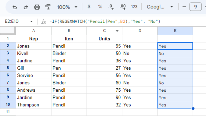Format as currency with dollar icon
The width and height of the screenshot is (206, 116).
click(x=89, y=7)
